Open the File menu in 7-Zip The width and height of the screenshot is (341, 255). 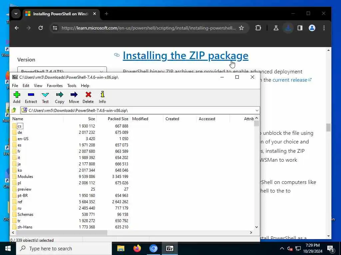point(15,86)
